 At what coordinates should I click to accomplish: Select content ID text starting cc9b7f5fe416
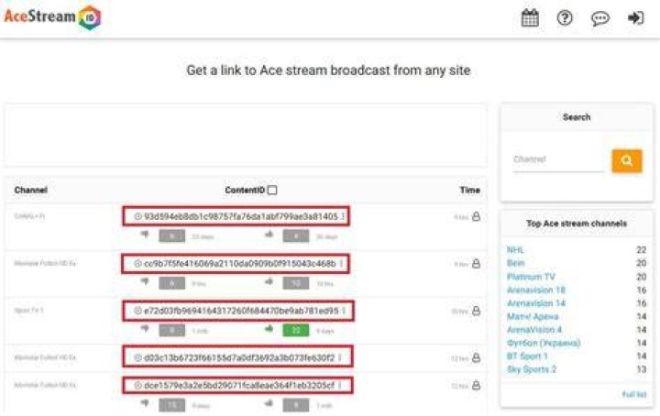[240, 264]
